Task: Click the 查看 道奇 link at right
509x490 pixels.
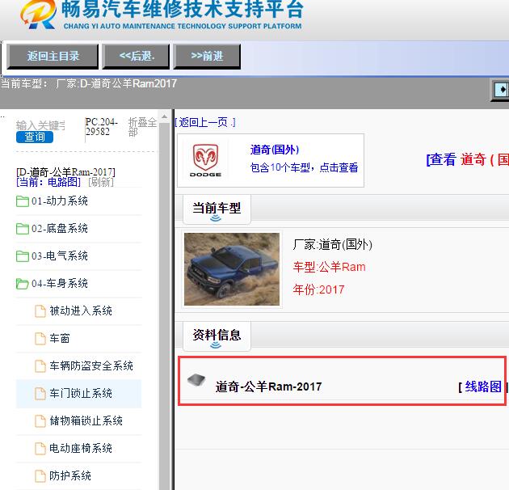Action: coord(468,159)
